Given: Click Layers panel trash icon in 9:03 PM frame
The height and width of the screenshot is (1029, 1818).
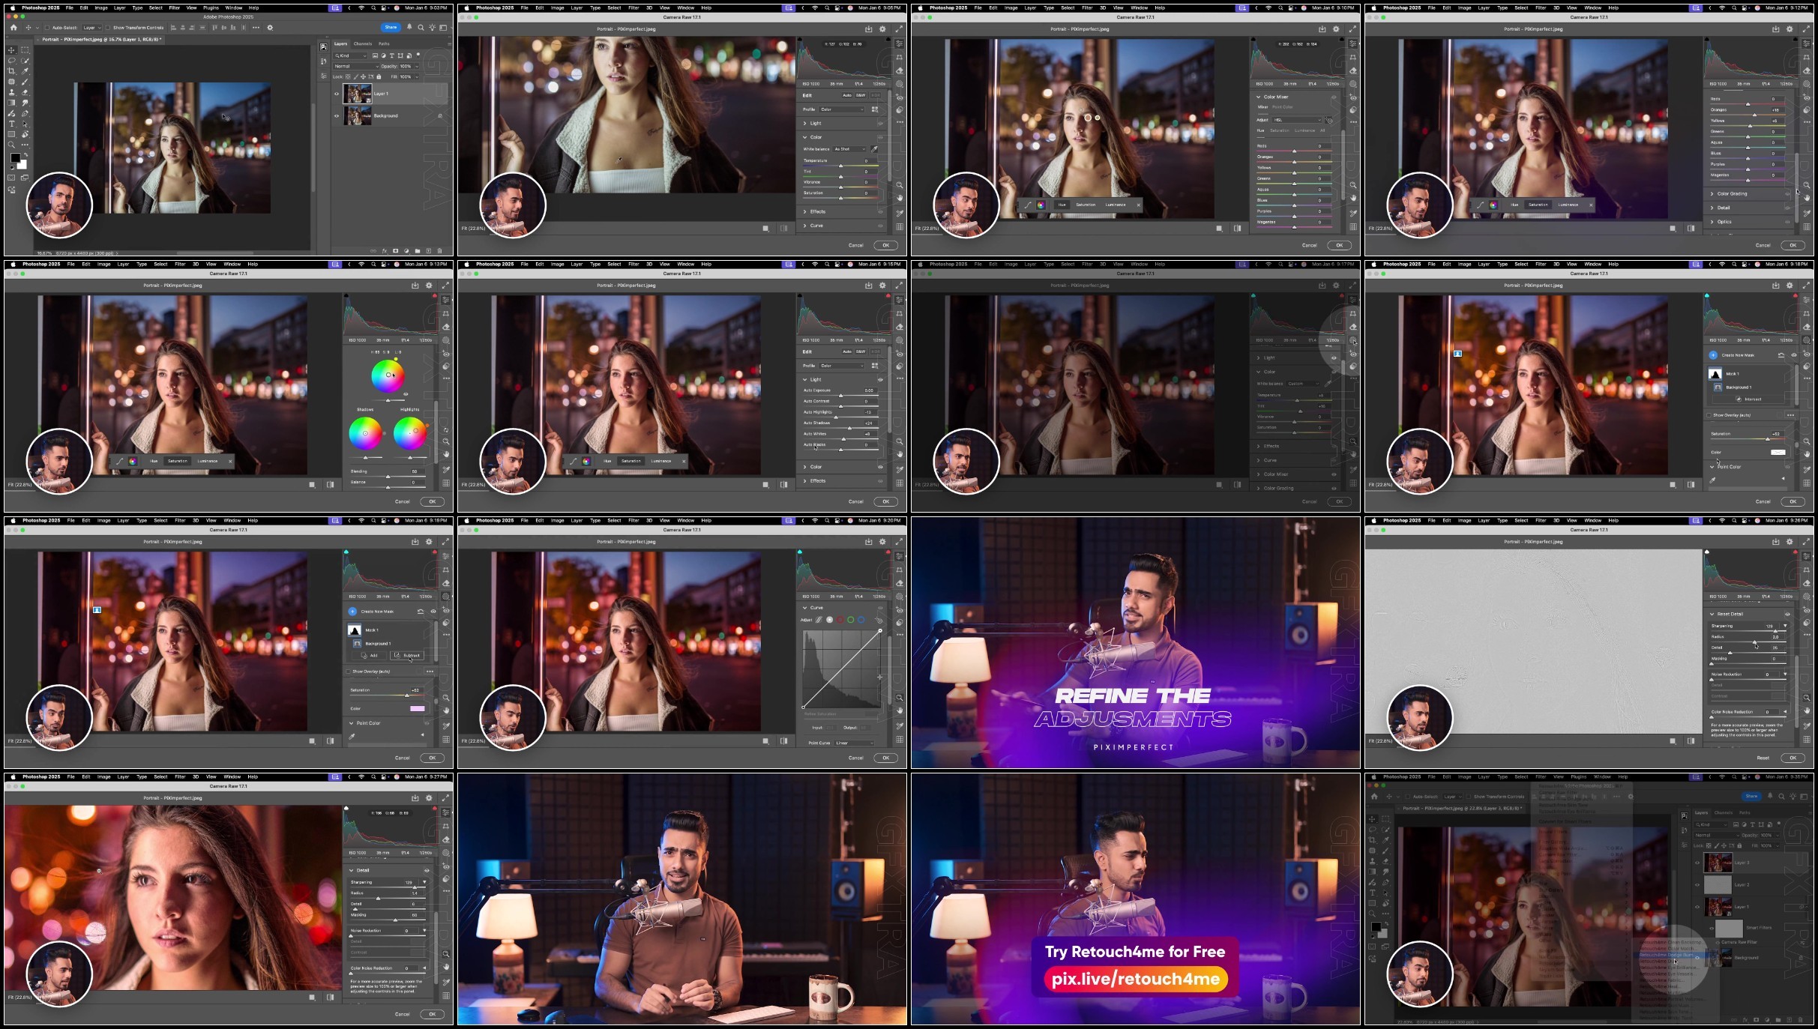Looking at the screenshot, I should click(439, 251).
